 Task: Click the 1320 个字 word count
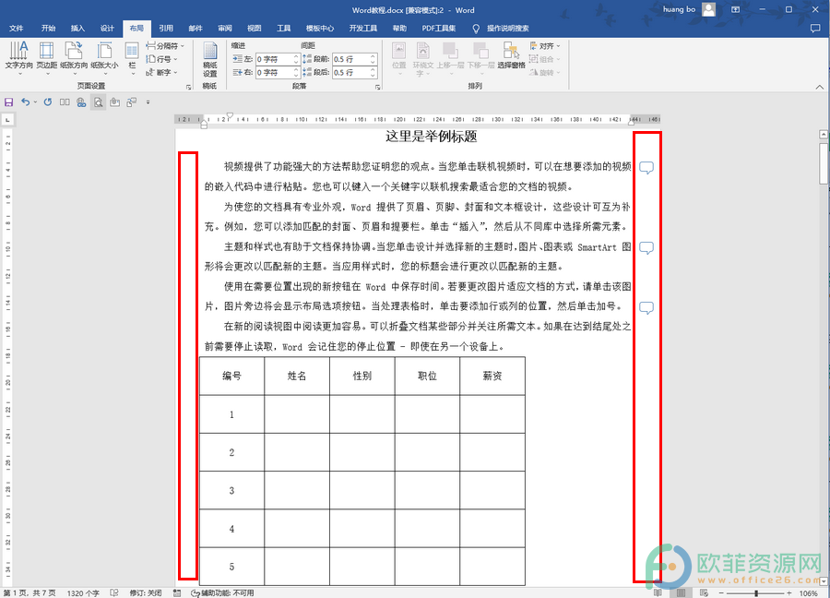click(83, 593)
